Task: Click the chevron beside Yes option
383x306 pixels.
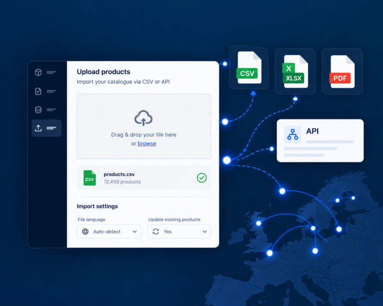Action: coord(204,232)
